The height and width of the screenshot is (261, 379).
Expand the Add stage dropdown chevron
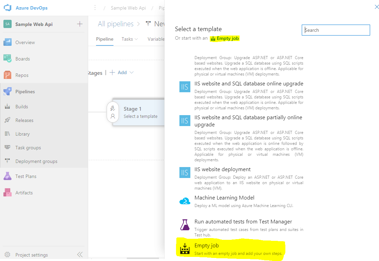pyautogui.click(x=132, y=72)
